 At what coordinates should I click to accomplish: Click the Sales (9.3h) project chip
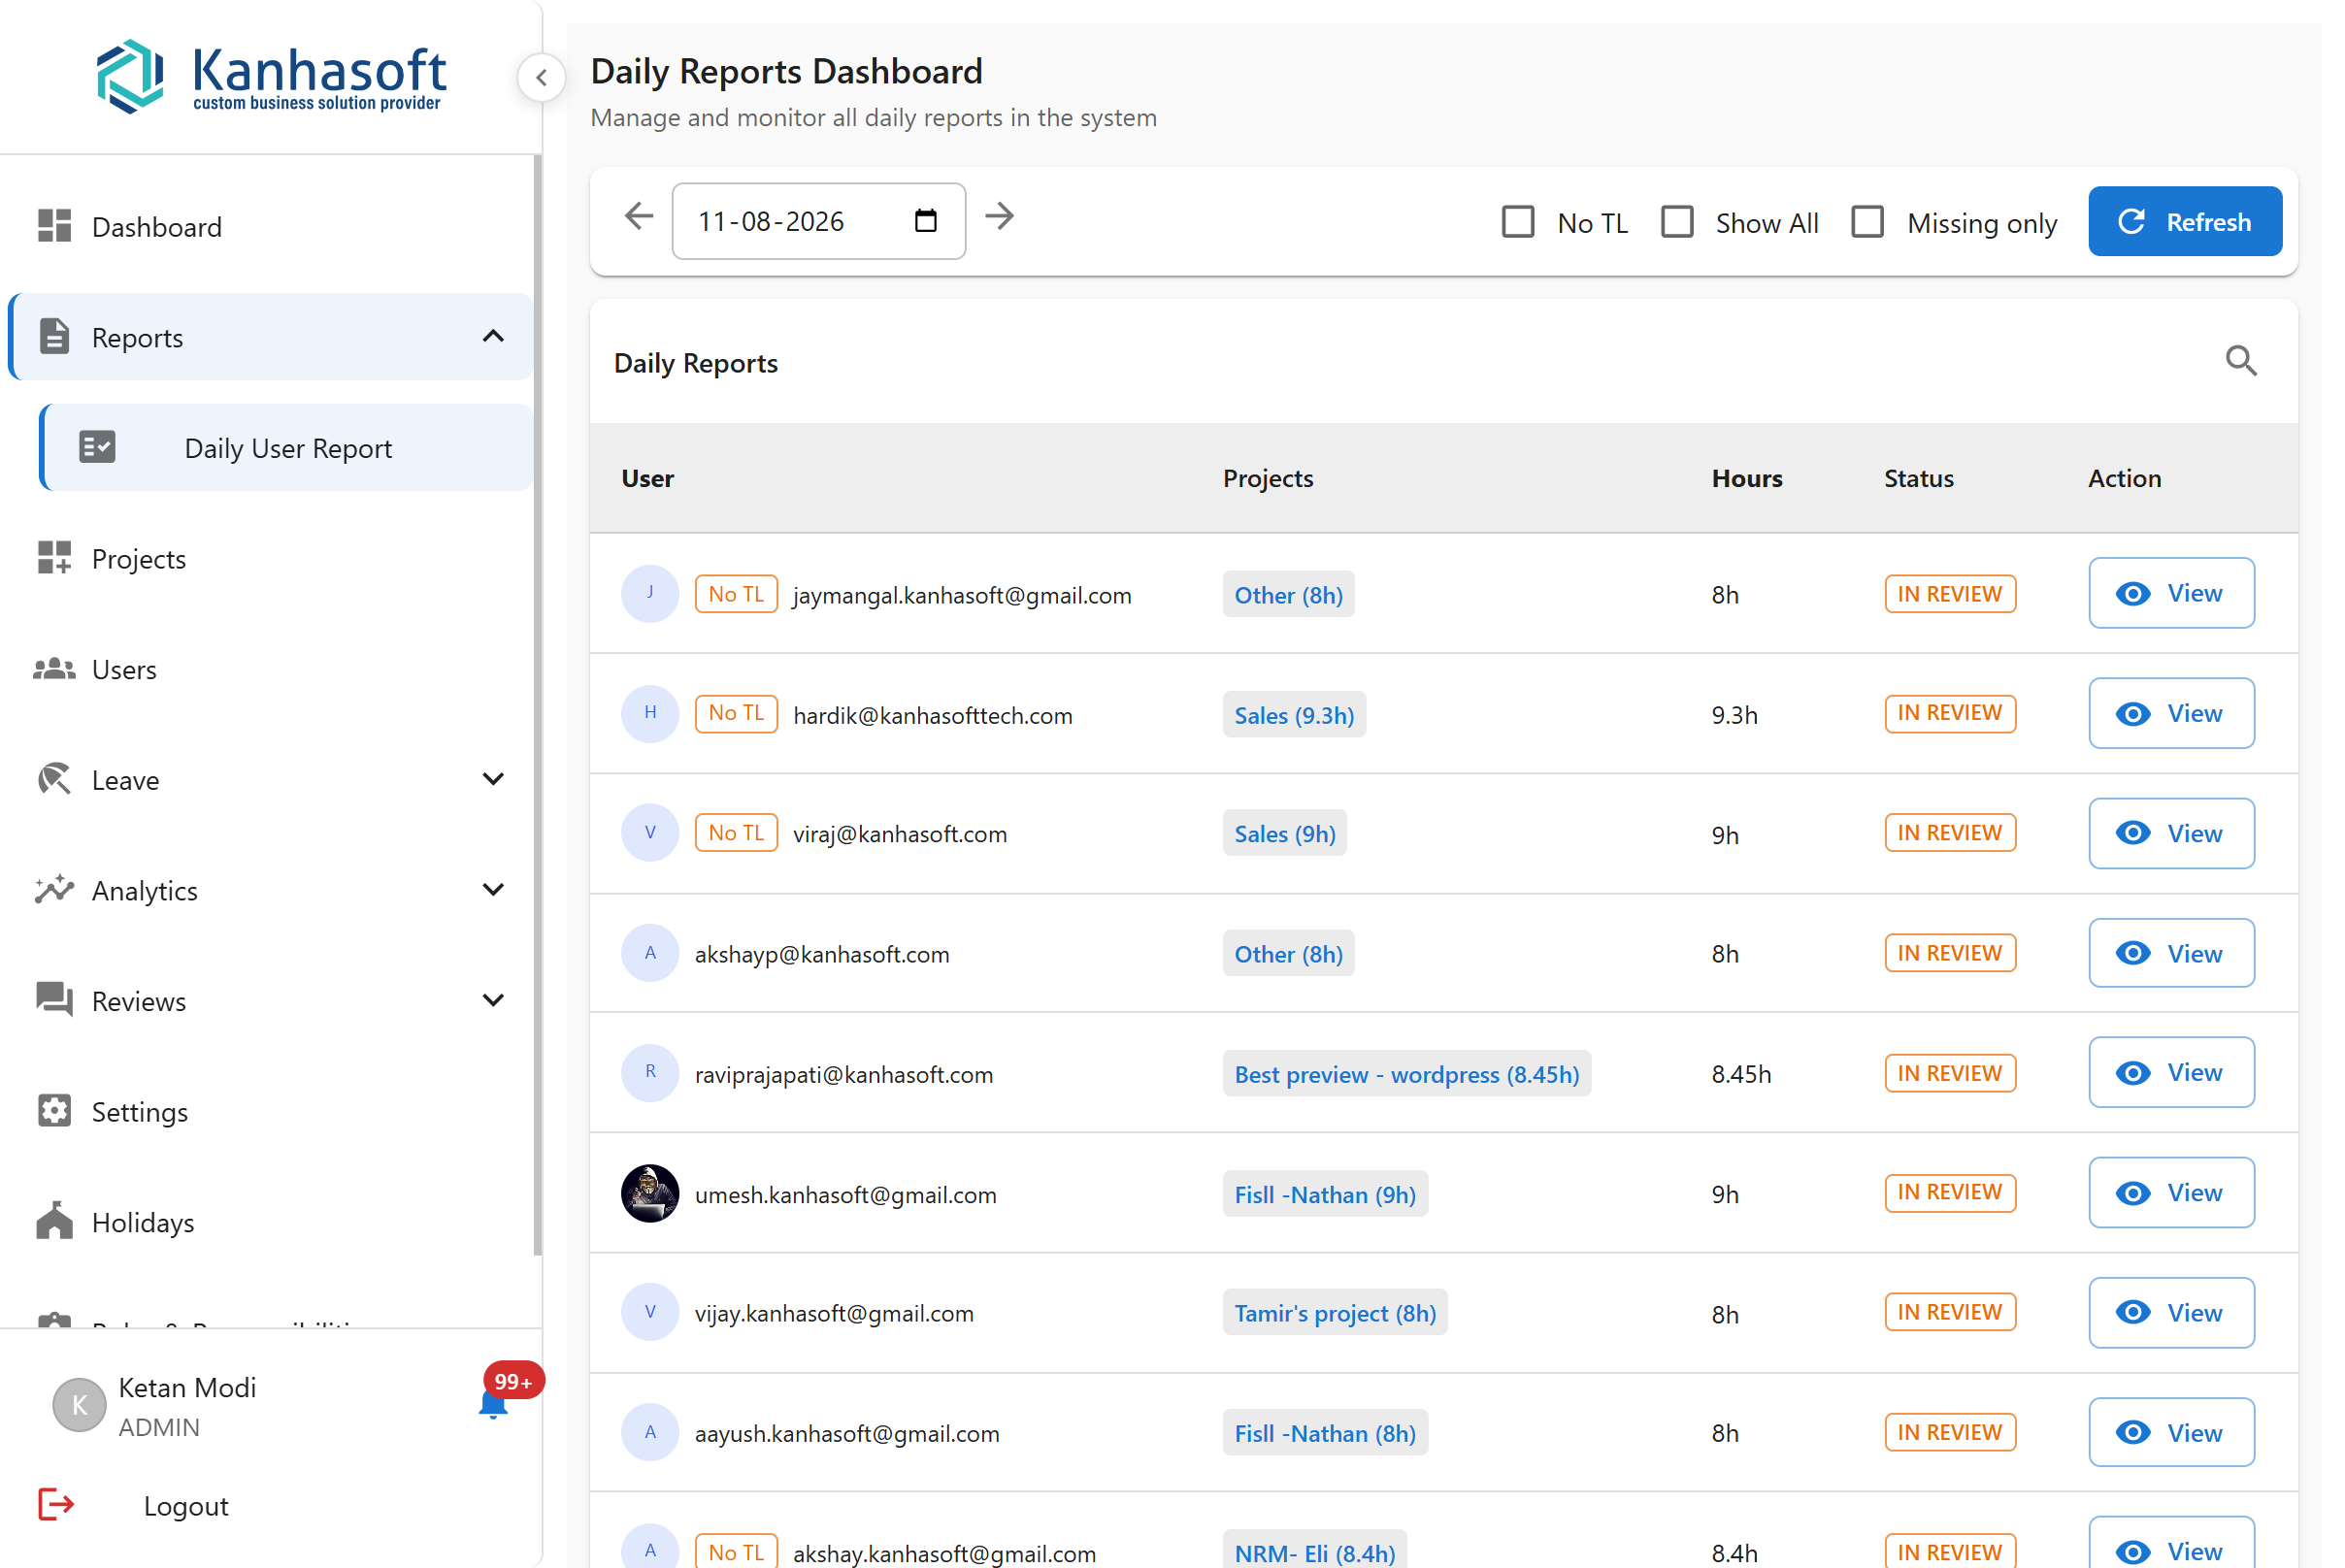pyautogui.click(x=1294, y=714)
